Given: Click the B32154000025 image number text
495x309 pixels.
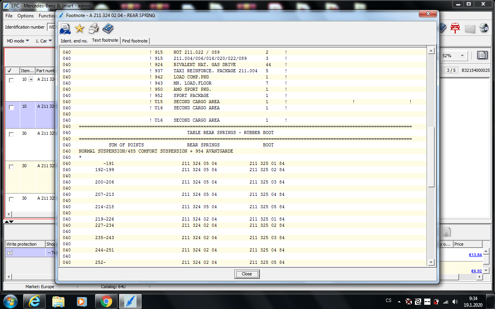Looking at the screenshot, I should click(x=476, y=70).
